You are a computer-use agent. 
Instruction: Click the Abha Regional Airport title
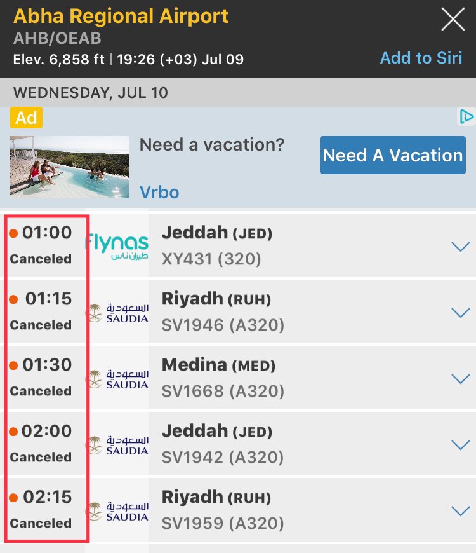121,17
